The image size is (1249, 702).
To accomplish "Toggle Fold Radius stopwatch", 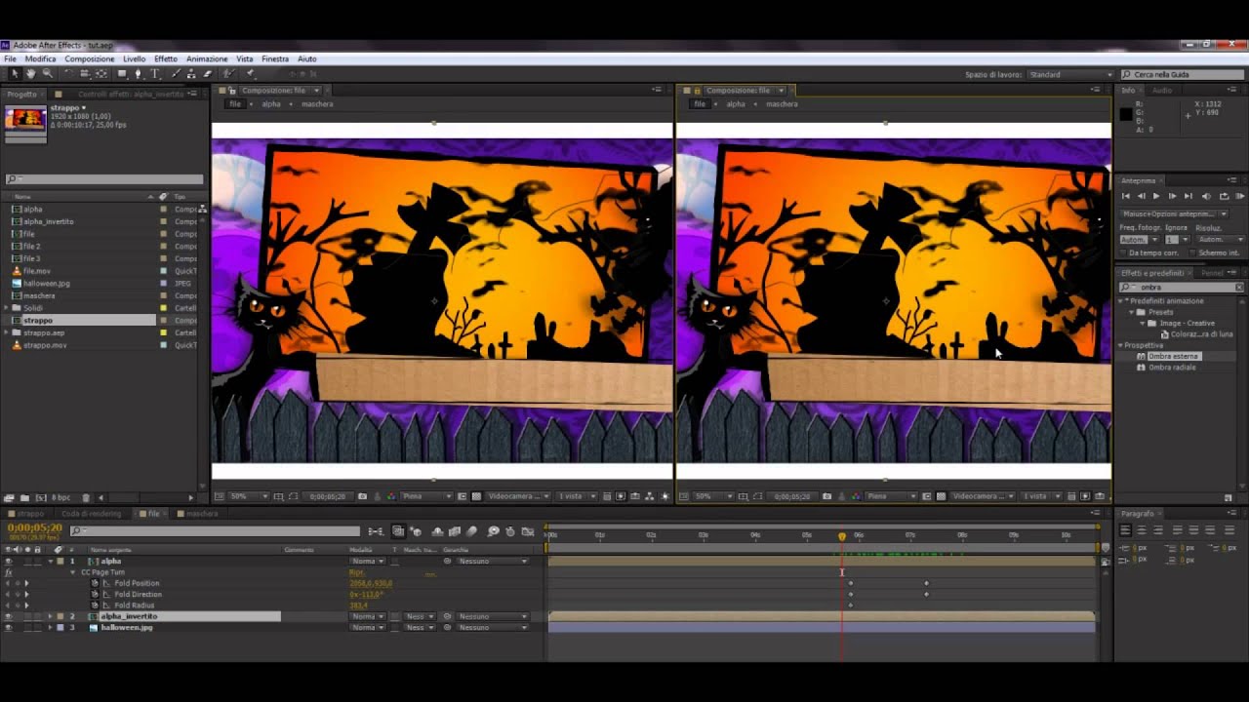I will click(95, 605).
